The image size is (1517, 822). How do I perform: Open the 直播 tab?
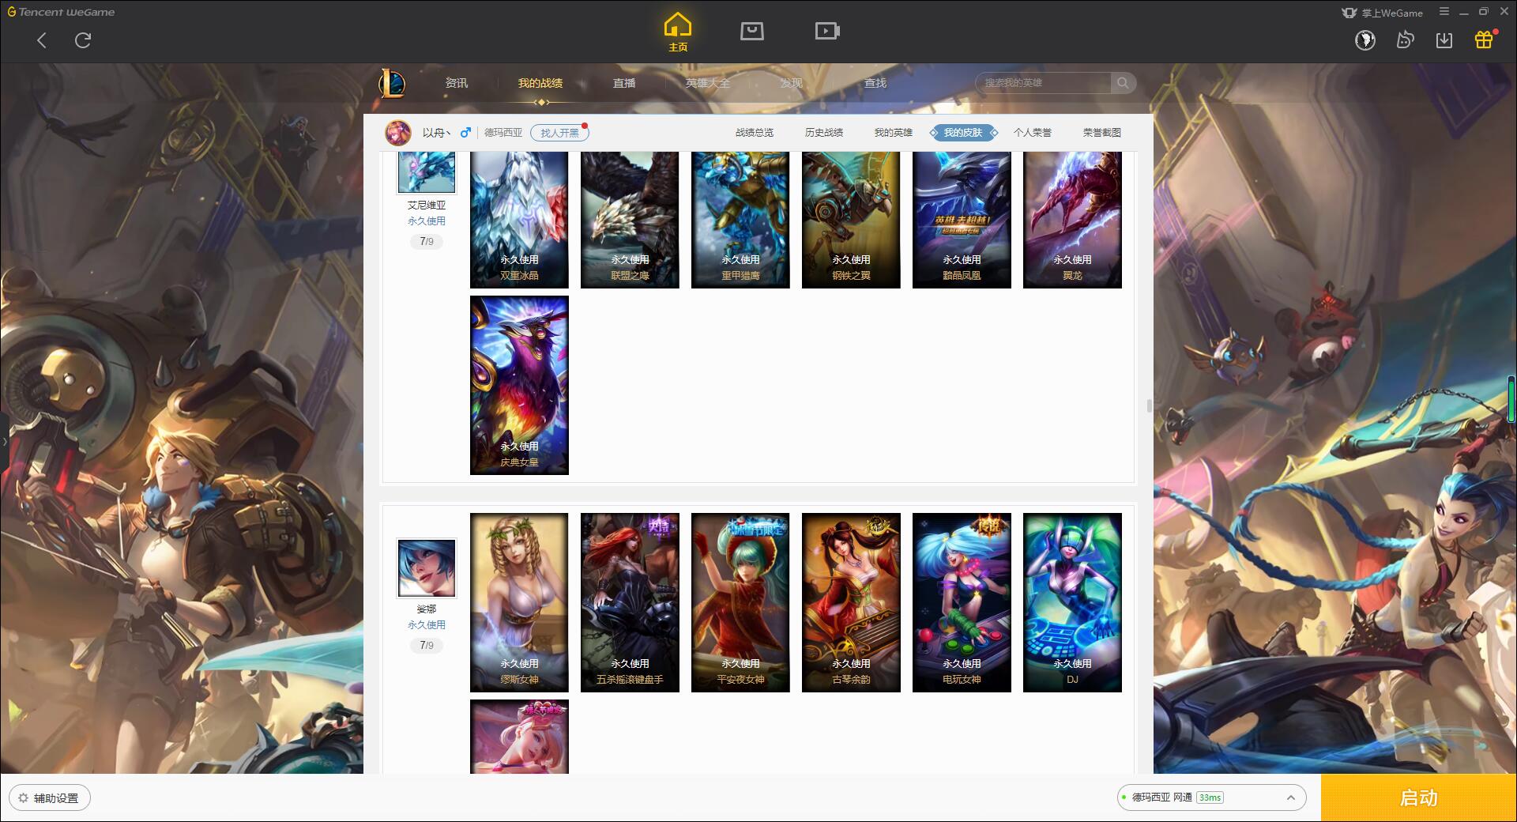[624, 83]
